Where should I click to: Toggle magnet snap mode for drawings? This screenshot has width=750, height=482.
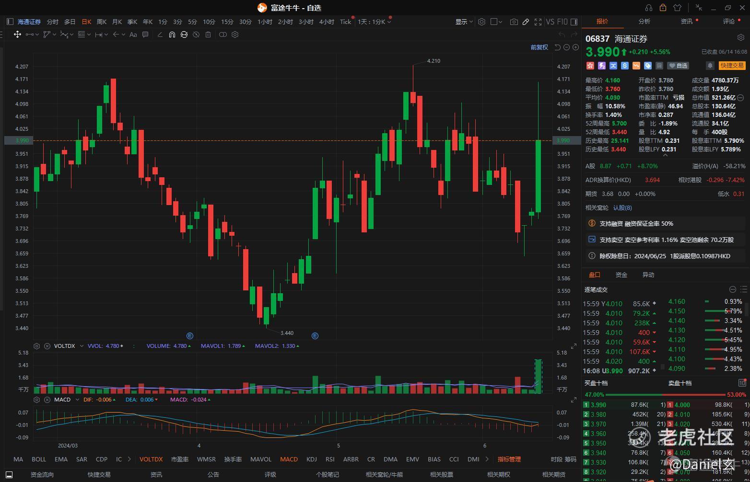(172, 34)
